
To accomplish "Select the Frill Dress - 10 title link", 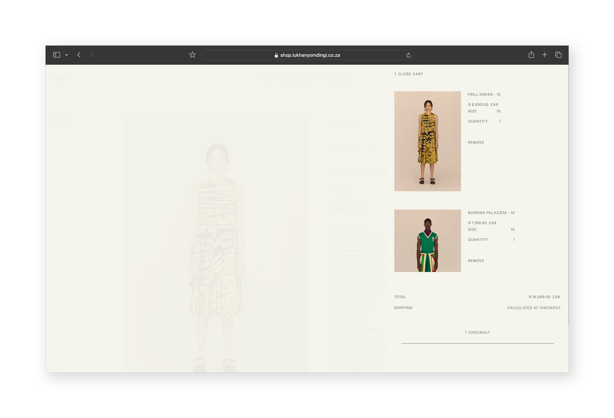I will [484, 95].
